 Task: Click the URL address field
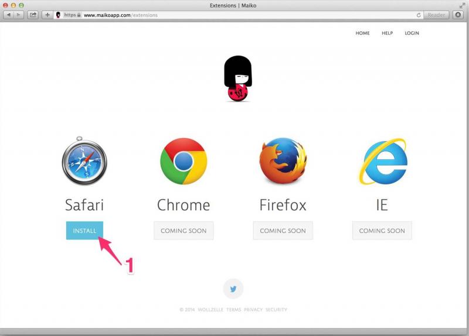click(x=239, y=15)
